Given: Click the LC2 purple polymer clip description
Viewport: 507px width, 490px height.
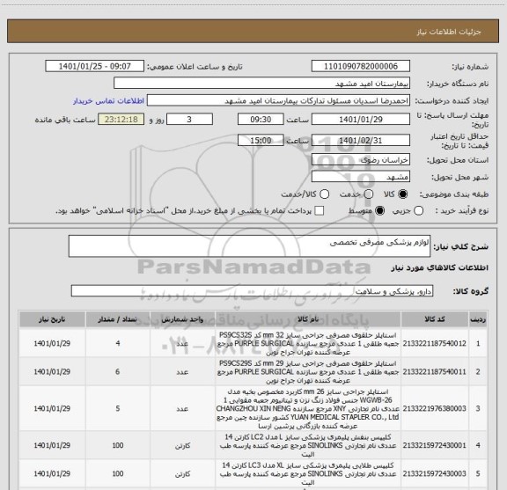Looking at the screenshot, I should (308, 445).
